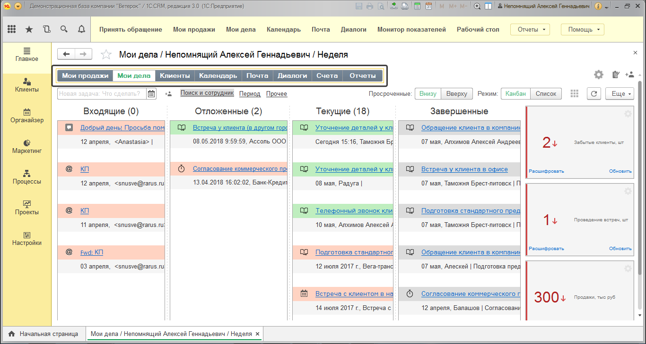This screenshot has height=344, width=646.
Task: Switch to Календарь tab in dark bar
Action: [218, 76]
